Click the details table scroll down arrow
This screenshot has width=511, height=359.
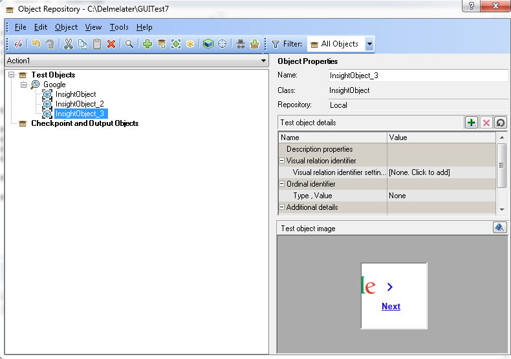(x=502, y=209)
